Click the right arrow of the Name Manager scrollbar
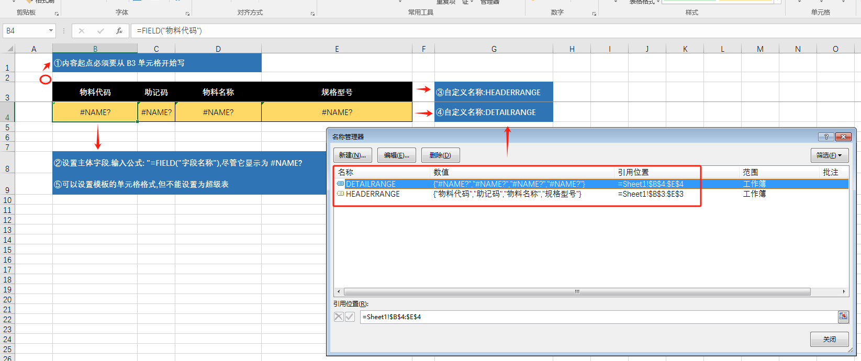This screenshot has height=361, width=861. (844, 292)
